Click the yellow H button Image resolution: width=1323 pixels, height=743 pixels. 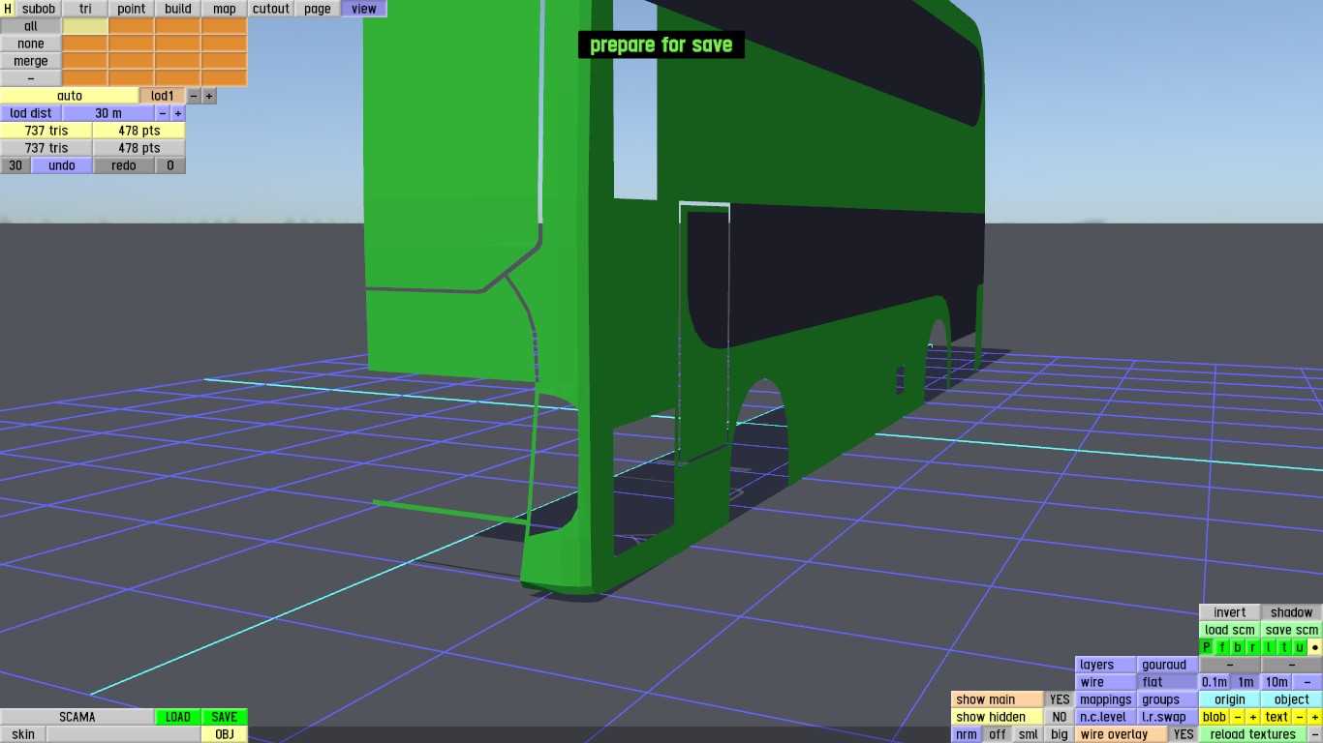point(8,9)
